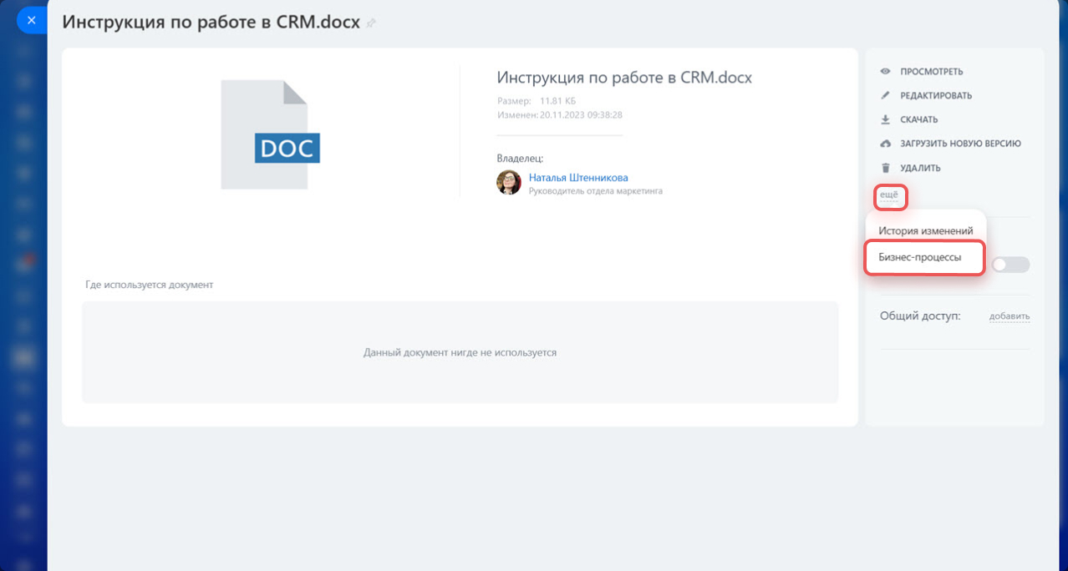Click the Владелец label
The width and height of the screenshot is (1068, 571).
point(520,157)
